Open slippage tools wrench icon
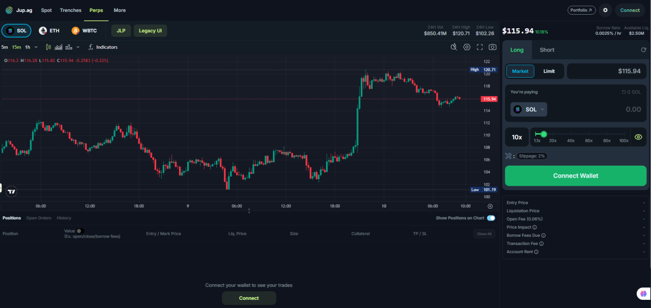This screenshot has height=308, width=651. coord(508,156)
